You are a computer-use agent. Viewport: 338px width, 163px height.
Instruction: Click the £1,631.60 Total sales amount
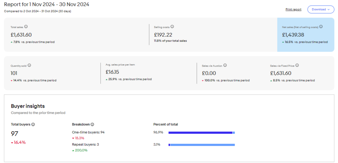[x=21, y=35]
